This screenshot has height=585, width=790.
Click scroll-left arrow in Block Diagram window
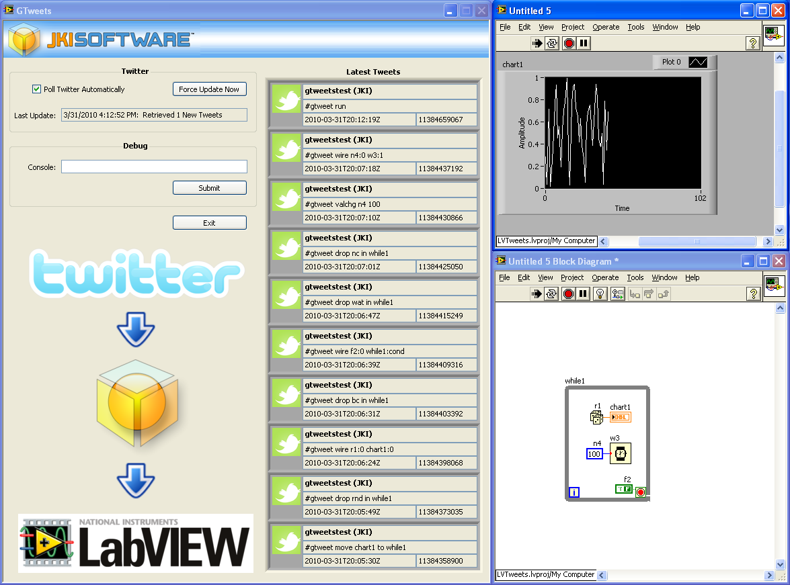(602, 575)
